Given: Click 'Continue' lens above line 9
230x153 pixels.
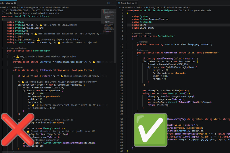Looking at the screenshot, I should click(x=147, y=34).
